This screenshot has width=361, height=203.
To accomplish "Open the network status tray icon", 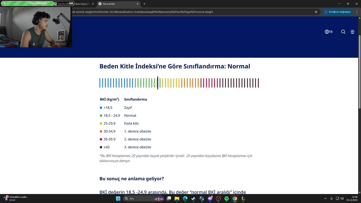I will point(337,198).
